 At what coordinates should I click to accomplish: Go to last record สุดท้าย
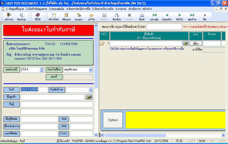coord(192,17)
